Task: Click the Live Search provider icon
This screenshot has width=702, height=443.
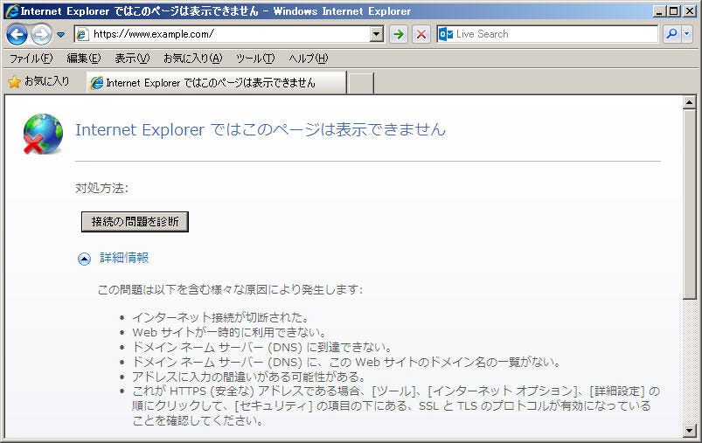Action: click(x=446, y=34)
